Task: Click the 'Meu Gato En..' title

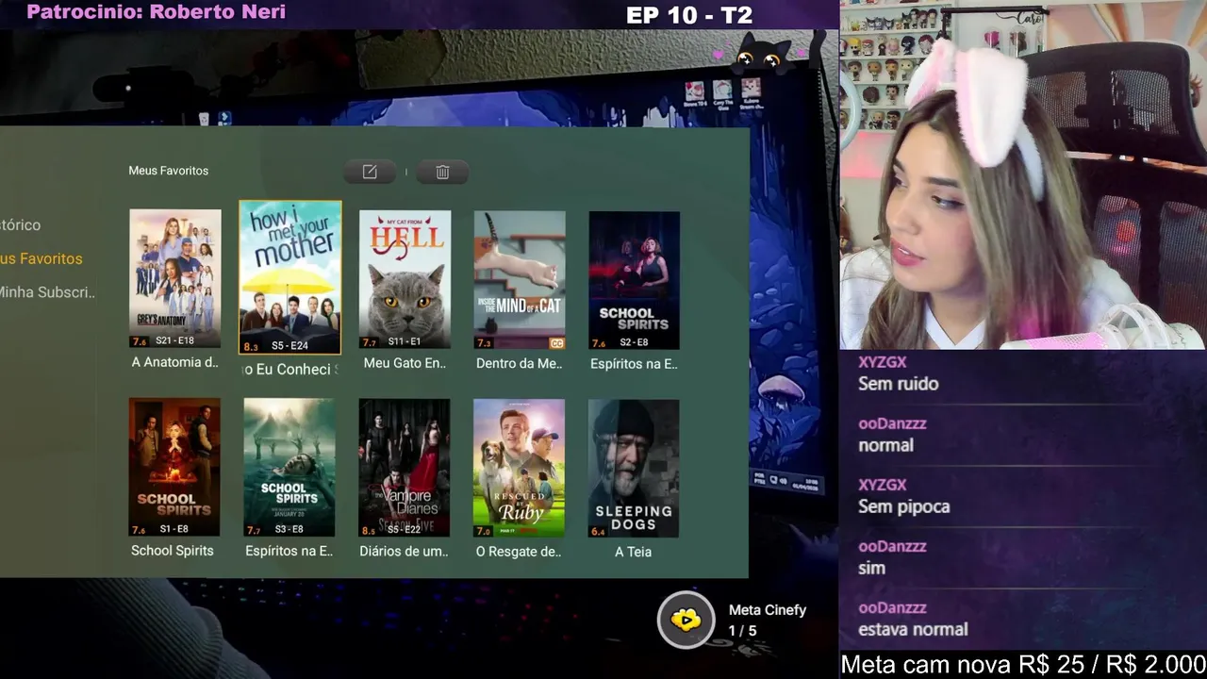Action: (x=405, y=363)
